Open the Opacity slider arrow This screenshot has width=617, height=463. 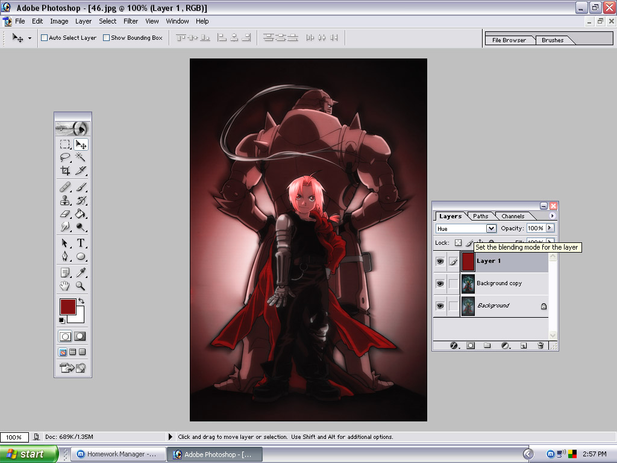550,228
